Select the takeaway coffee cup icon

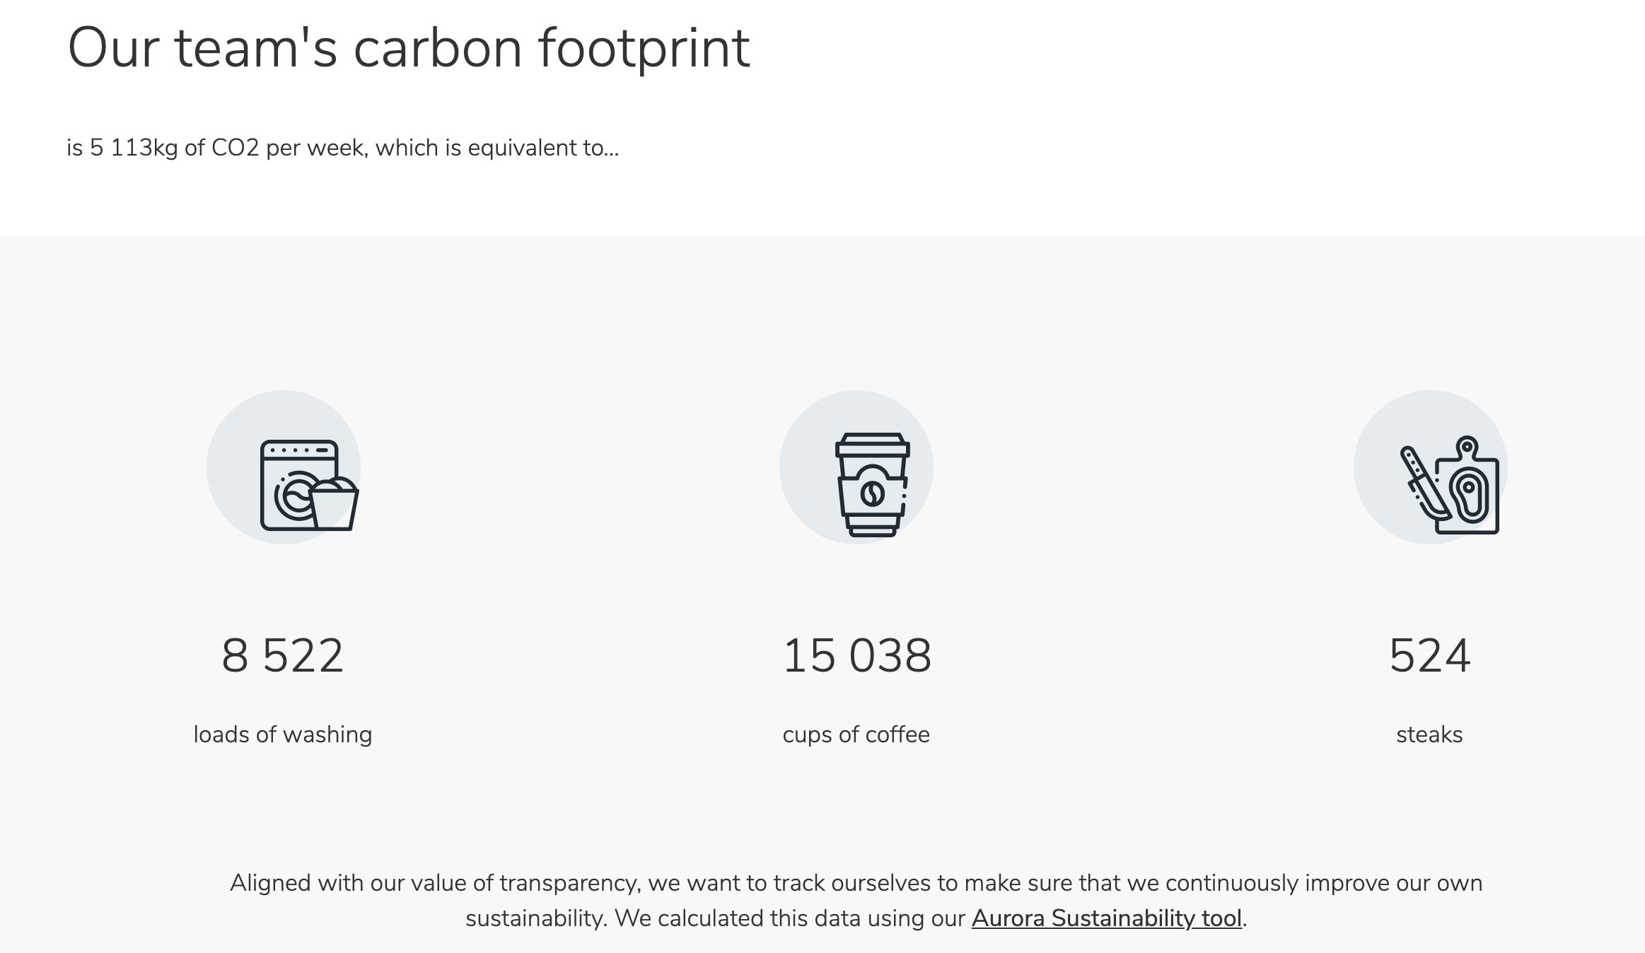tap(872, 485)
